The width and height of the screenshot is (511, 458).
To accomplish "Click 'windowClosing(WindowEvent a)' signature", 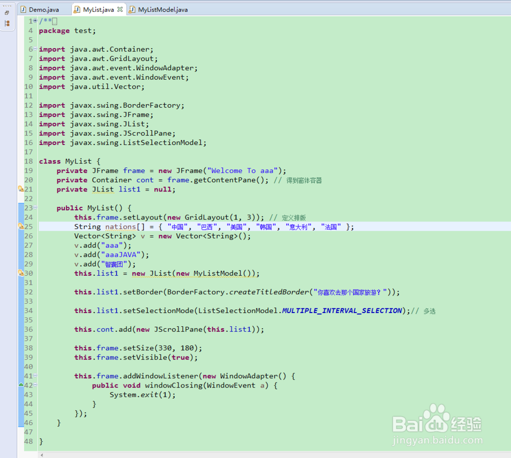I will coord(206,385).
